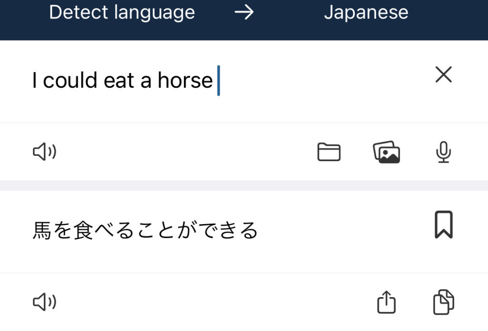Screen dimensions: 488x331
Task: Share the translated text
Action: point(386,302)
